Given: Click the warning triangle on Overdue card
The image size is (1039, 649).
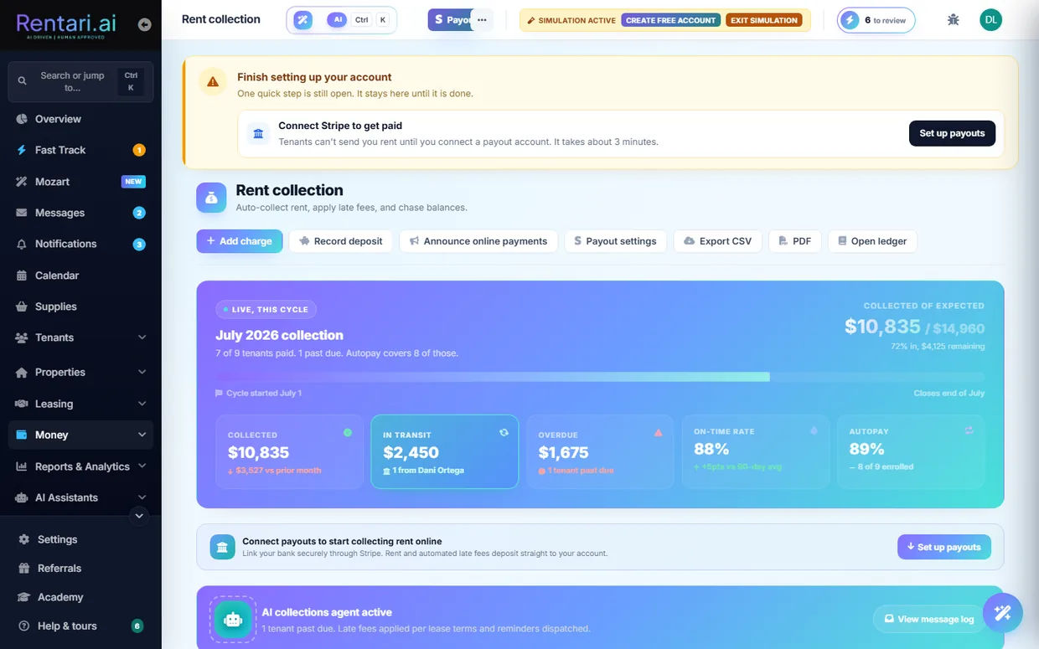Looking at the screenshot, I should [659, 432].
